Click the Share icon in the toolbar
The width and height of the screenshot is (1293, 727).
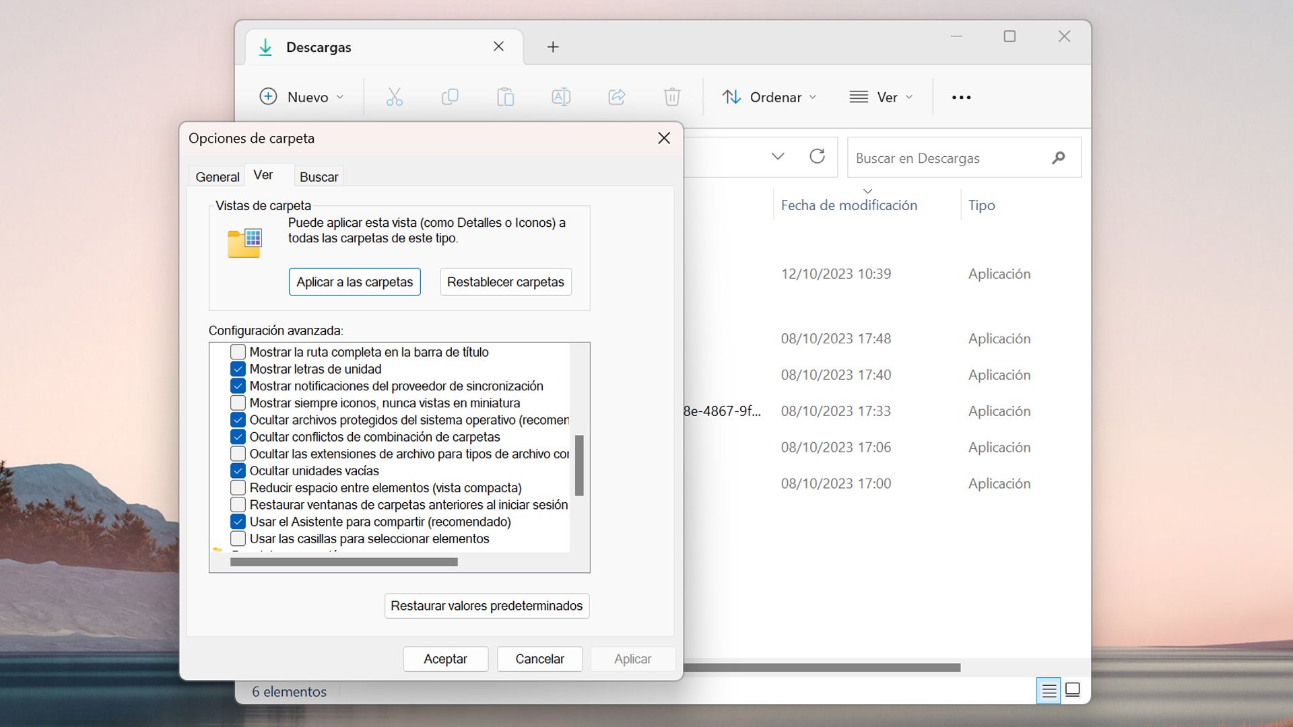(x=617, y=96)
